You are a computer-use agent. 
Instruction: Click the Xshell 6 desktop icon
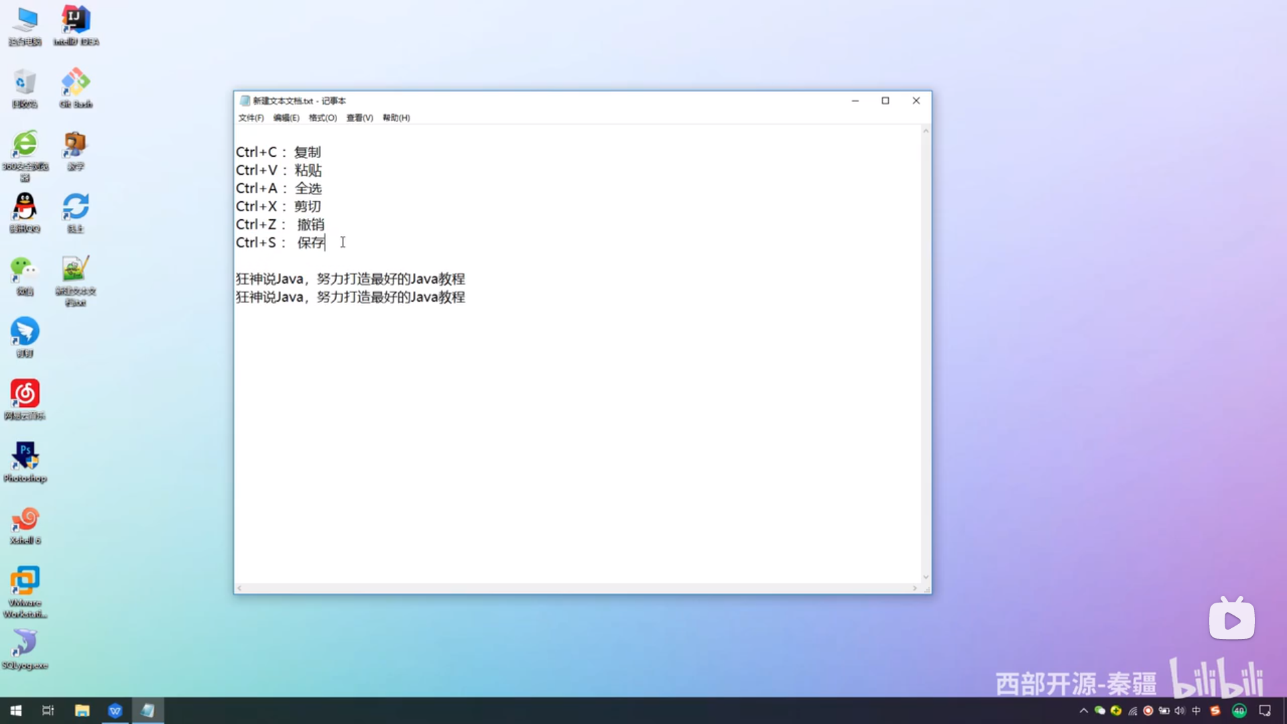pyautogui.click(x=25, y=519)
